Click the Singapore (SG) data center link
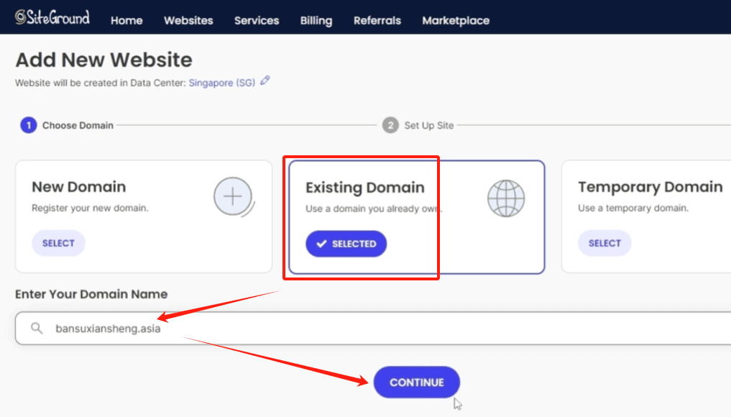The image size is (731, 417). coord(221,83)
